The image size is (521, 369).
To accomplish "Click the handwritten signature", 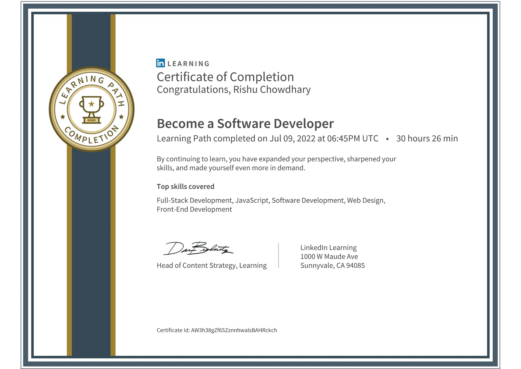I will tap(198, 248).
